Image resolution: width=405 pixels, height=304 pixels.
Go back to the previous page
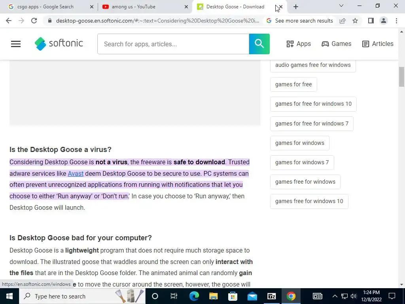click(9, 21)
